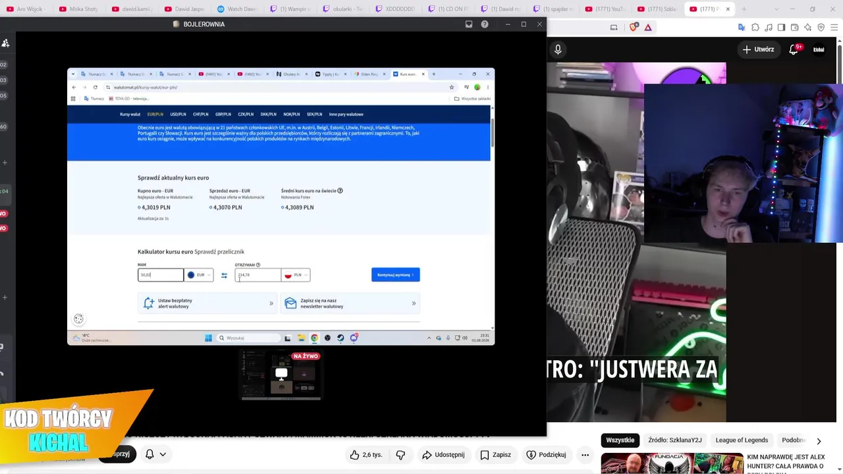This screenshot has height=474, width=843.
Task: Expand the newsletter walutowy chevron
Action: 414,303
